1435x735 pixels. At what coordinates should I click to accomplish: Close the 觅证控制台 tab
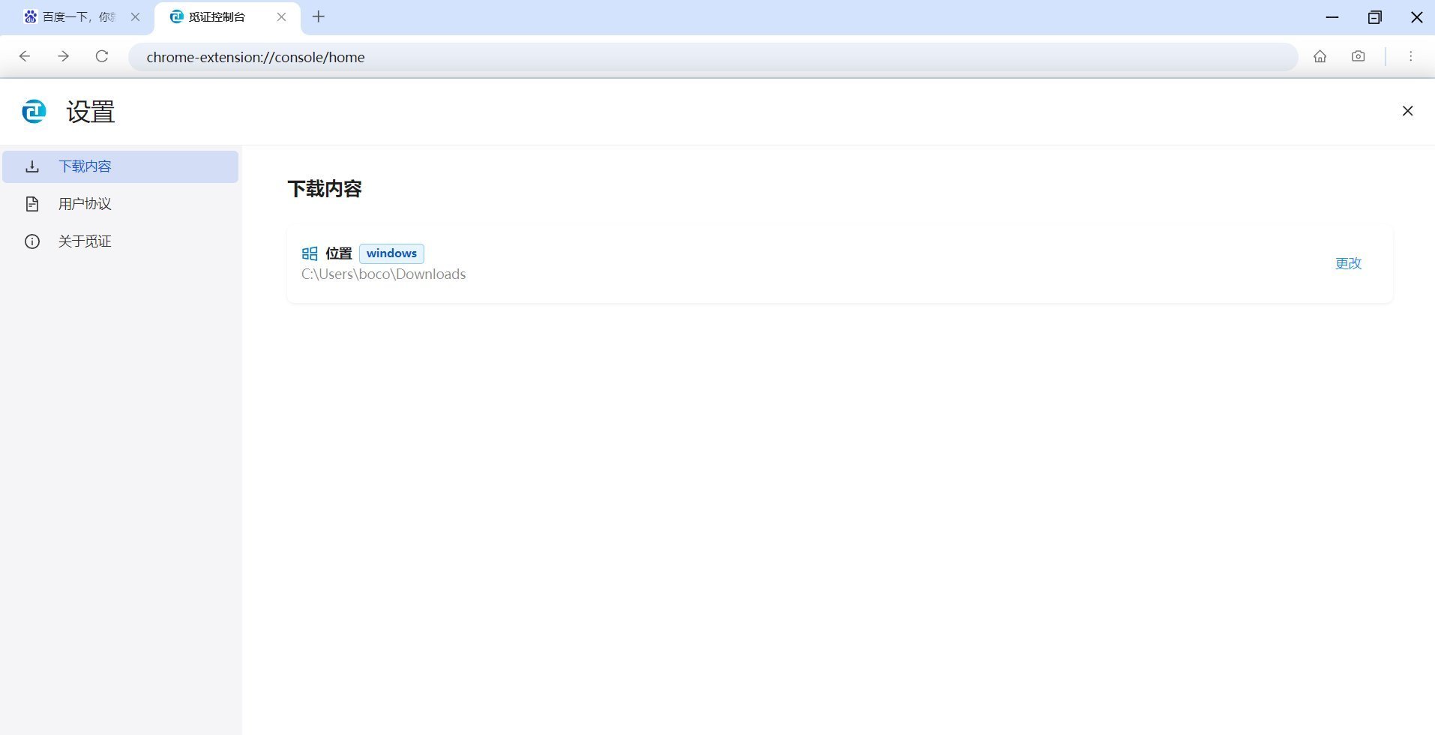pos(282,16)
